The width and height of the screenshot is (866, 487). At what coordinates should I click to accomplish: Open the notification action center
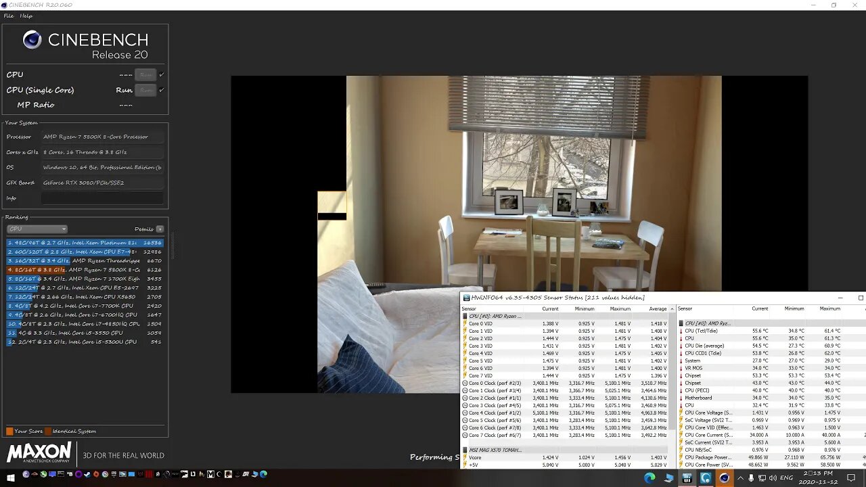(x=851, y=478)
